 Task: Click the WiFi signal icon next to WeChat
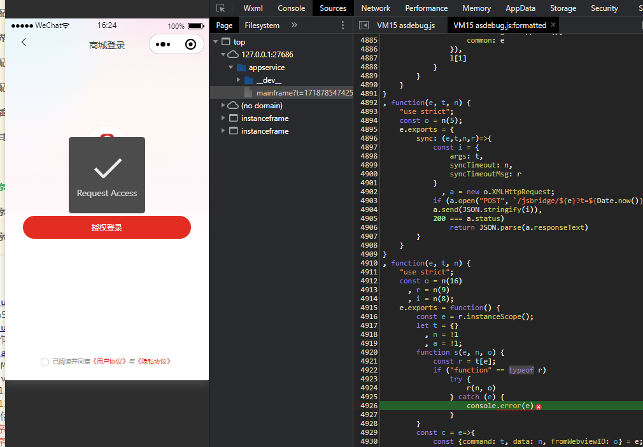click(x=66, y=25)
